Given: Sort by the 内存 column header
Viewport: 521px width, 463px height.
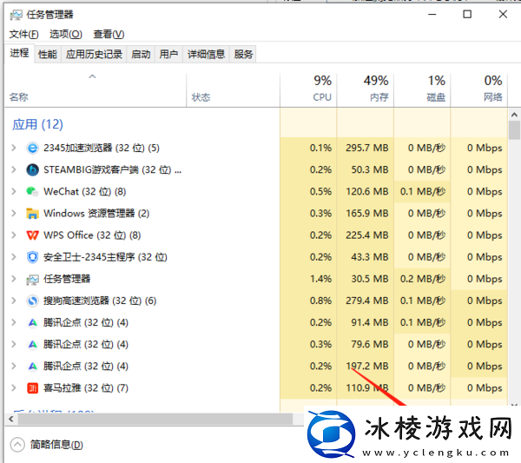Looking at the screenshot, I should click(x=366, y=90).
